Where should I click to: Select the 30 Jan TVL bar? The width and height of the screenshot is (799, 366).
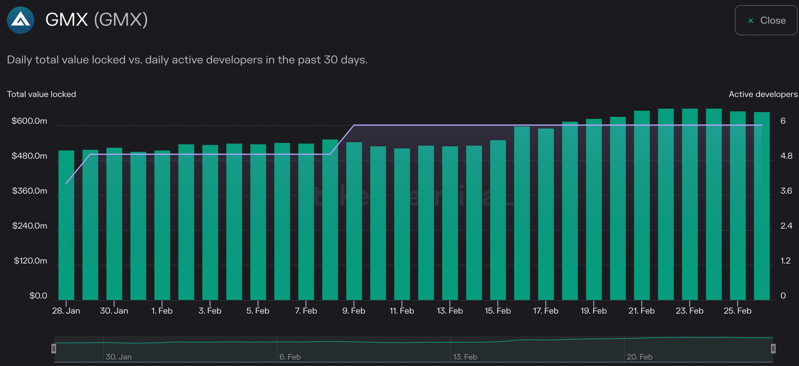tap(114, 224)
